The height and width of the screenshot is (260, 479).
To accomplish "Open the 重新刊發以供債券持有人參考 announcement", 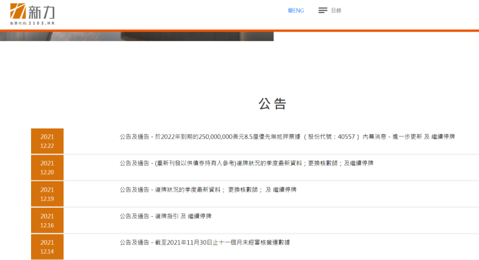I will click(x=246, y=163).
